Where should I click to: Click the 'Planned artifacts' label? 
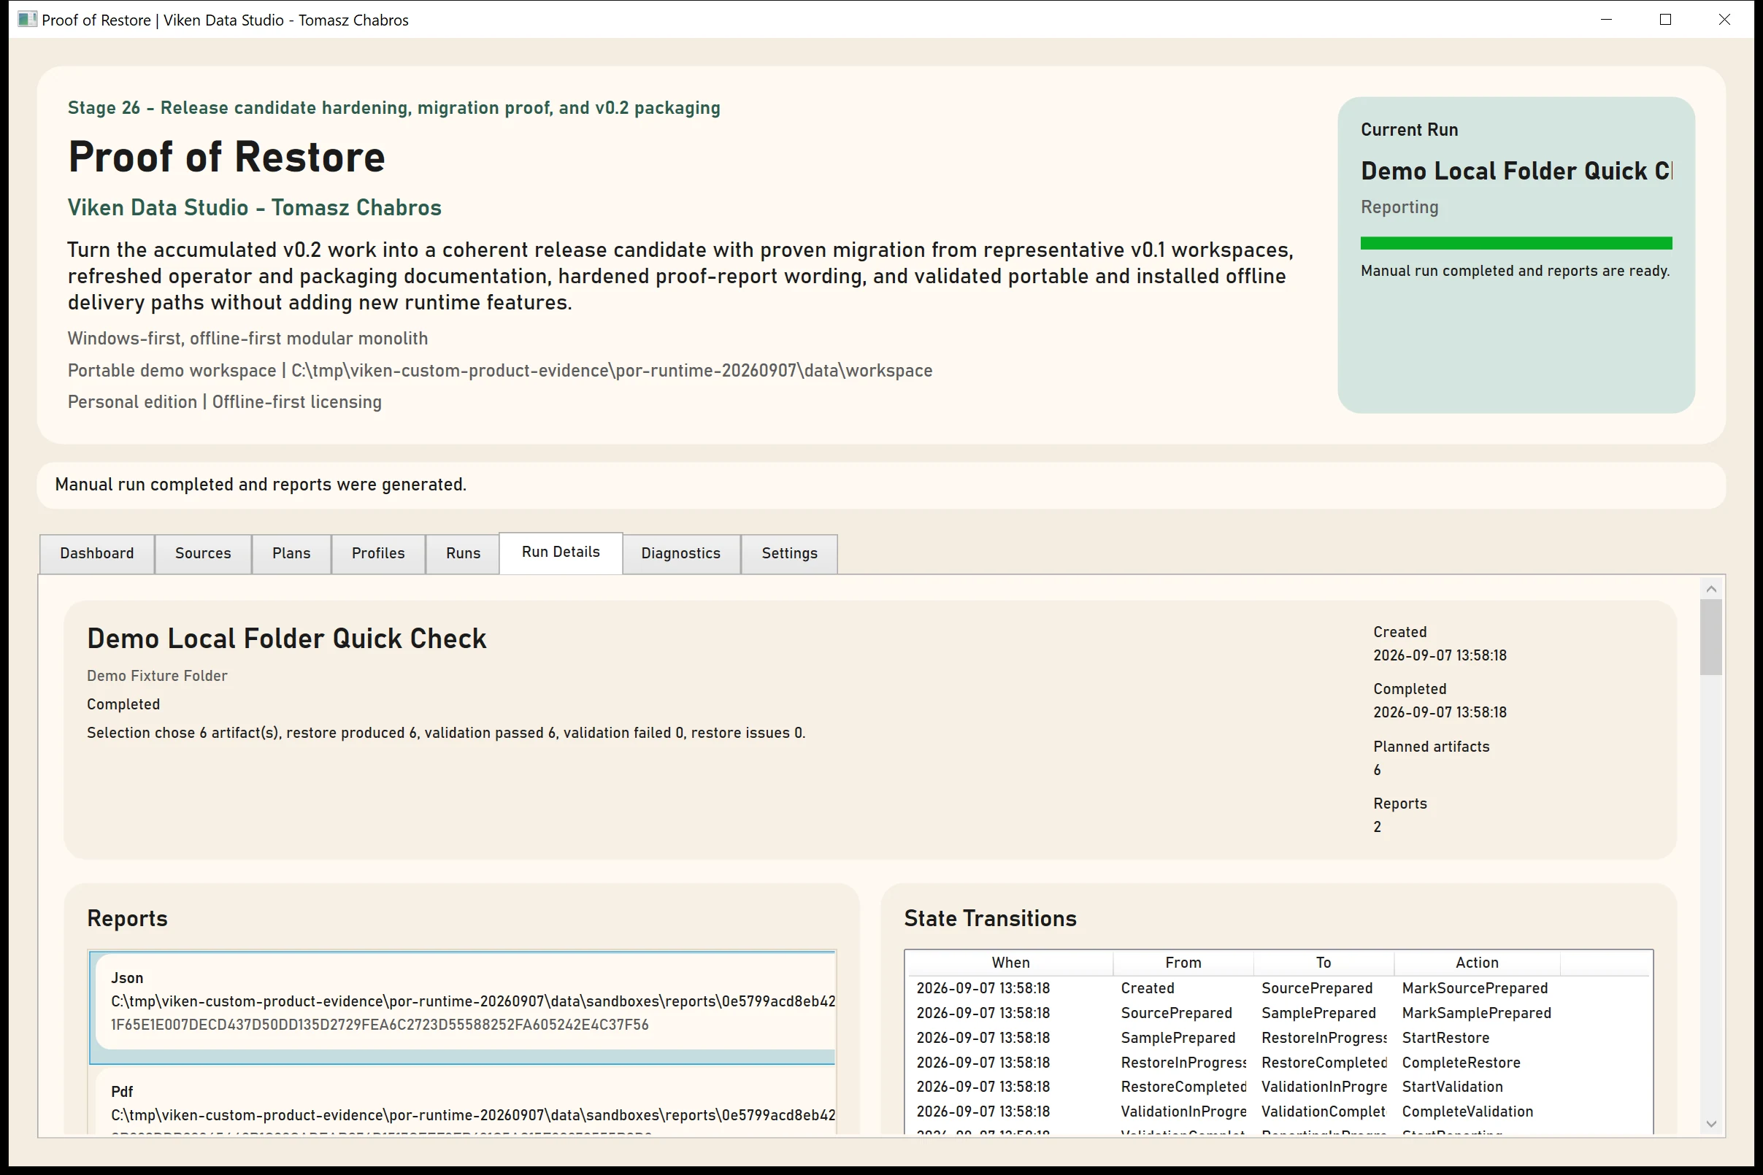tap(1431, 747)
